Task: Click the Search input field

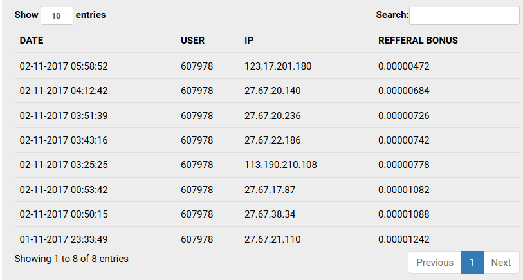Action: pyautogui.click(x=464, y=15)
